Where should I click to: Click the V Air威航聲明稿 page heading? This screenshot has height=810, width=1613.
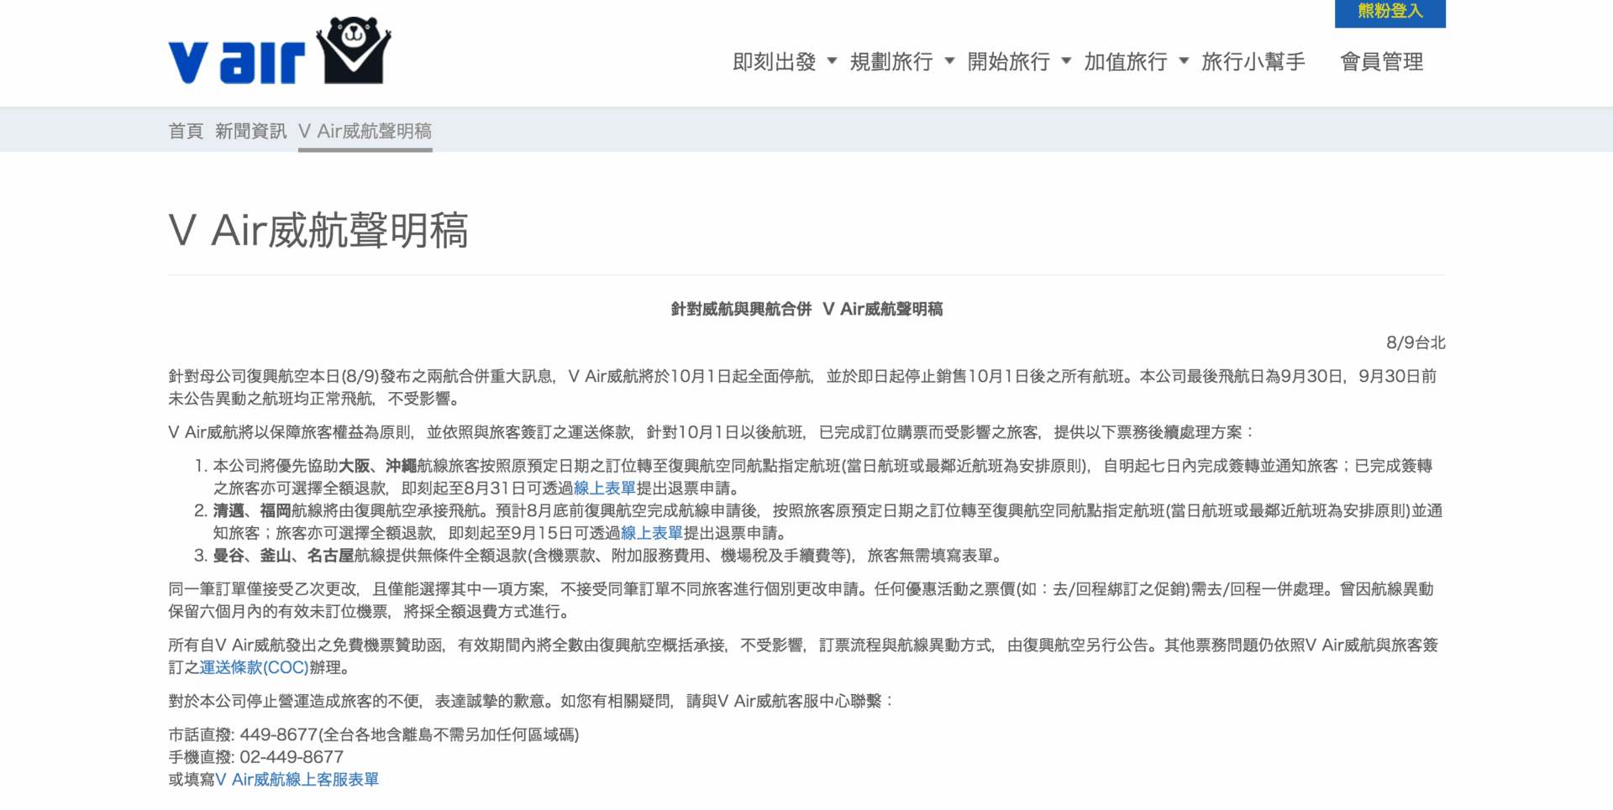click(318, 230)
